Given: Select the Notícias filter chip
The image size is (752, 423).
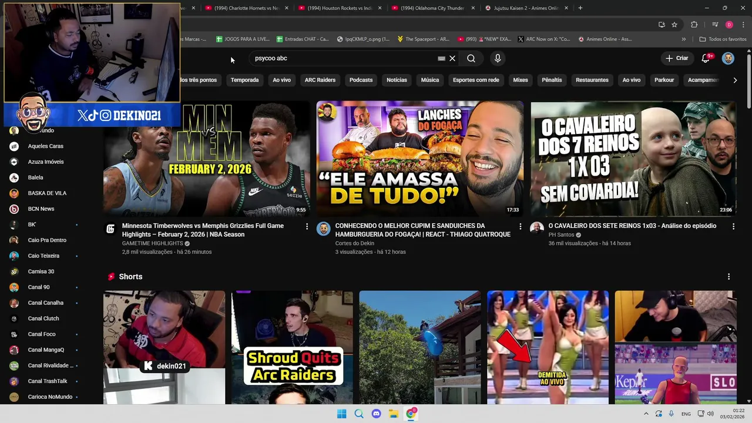Looking at the screenshot, I should [x=397, y=80].
